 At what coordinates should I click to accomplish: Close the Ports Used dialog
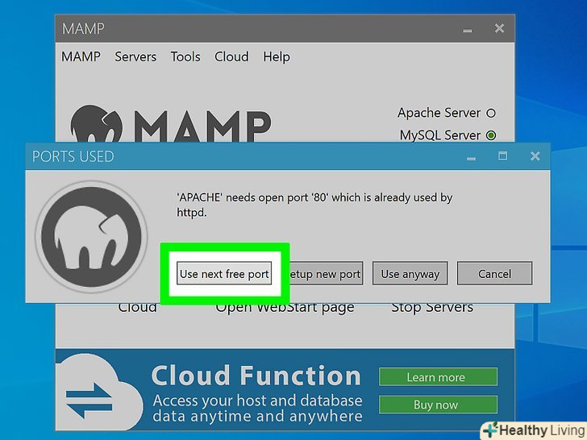tap(535, 156)
